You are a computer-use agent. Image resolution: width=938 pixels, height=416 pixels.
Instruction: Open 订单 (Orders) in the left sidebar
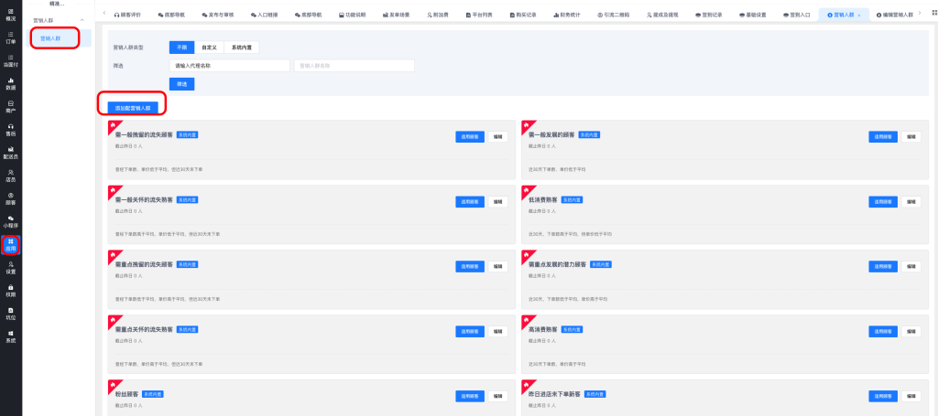pos(10,37)
